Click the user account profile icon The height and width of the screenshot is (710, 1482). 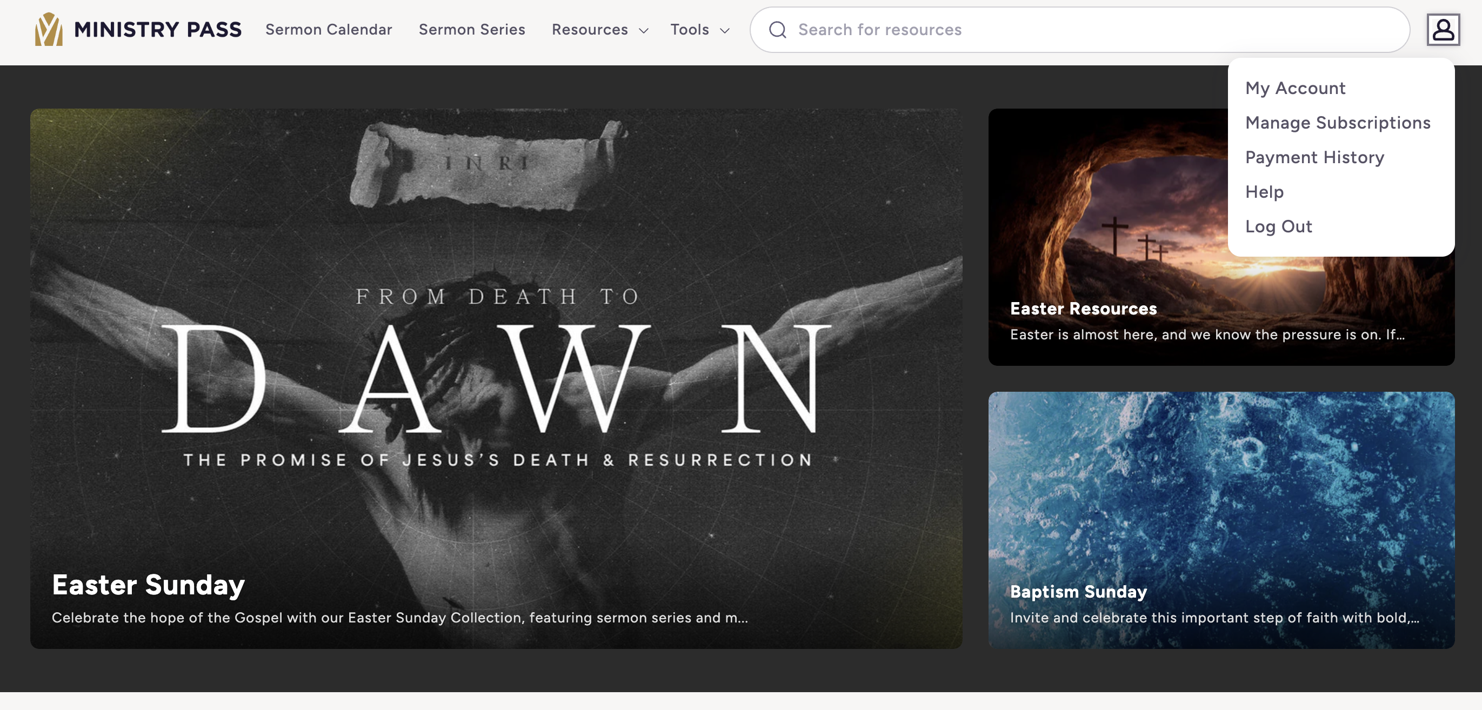tap(1443, 29)
